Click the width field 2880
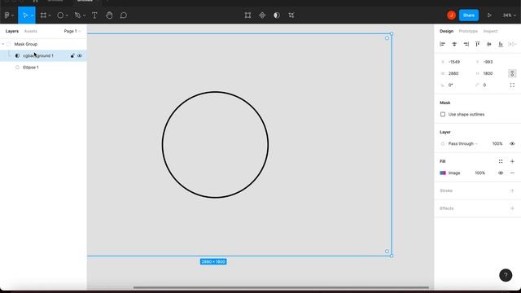The height and width of the screenshot is (293, 521). (x=453, y=73)
